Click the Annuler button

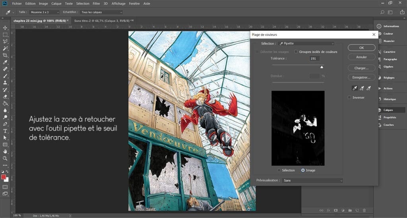click(362, 57)
